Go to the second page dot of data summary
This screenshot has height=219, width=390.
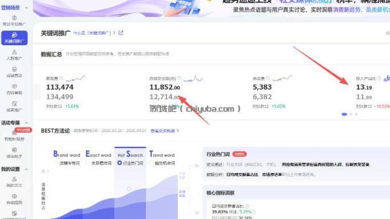(351, 114)
